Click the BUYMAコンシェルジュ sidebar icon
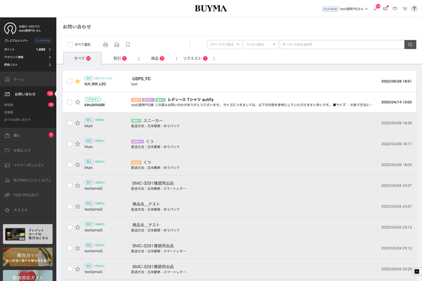Viewport: 422px width, 281px height. click(7, 180)
